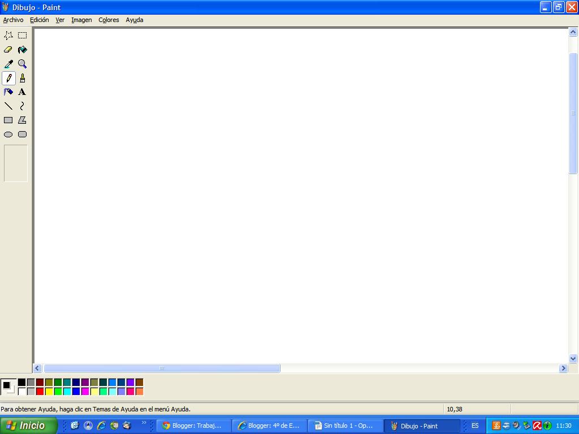Screen dimensions: 579x434
Task: Pick the white color swatch
Action: click(22, 391)
